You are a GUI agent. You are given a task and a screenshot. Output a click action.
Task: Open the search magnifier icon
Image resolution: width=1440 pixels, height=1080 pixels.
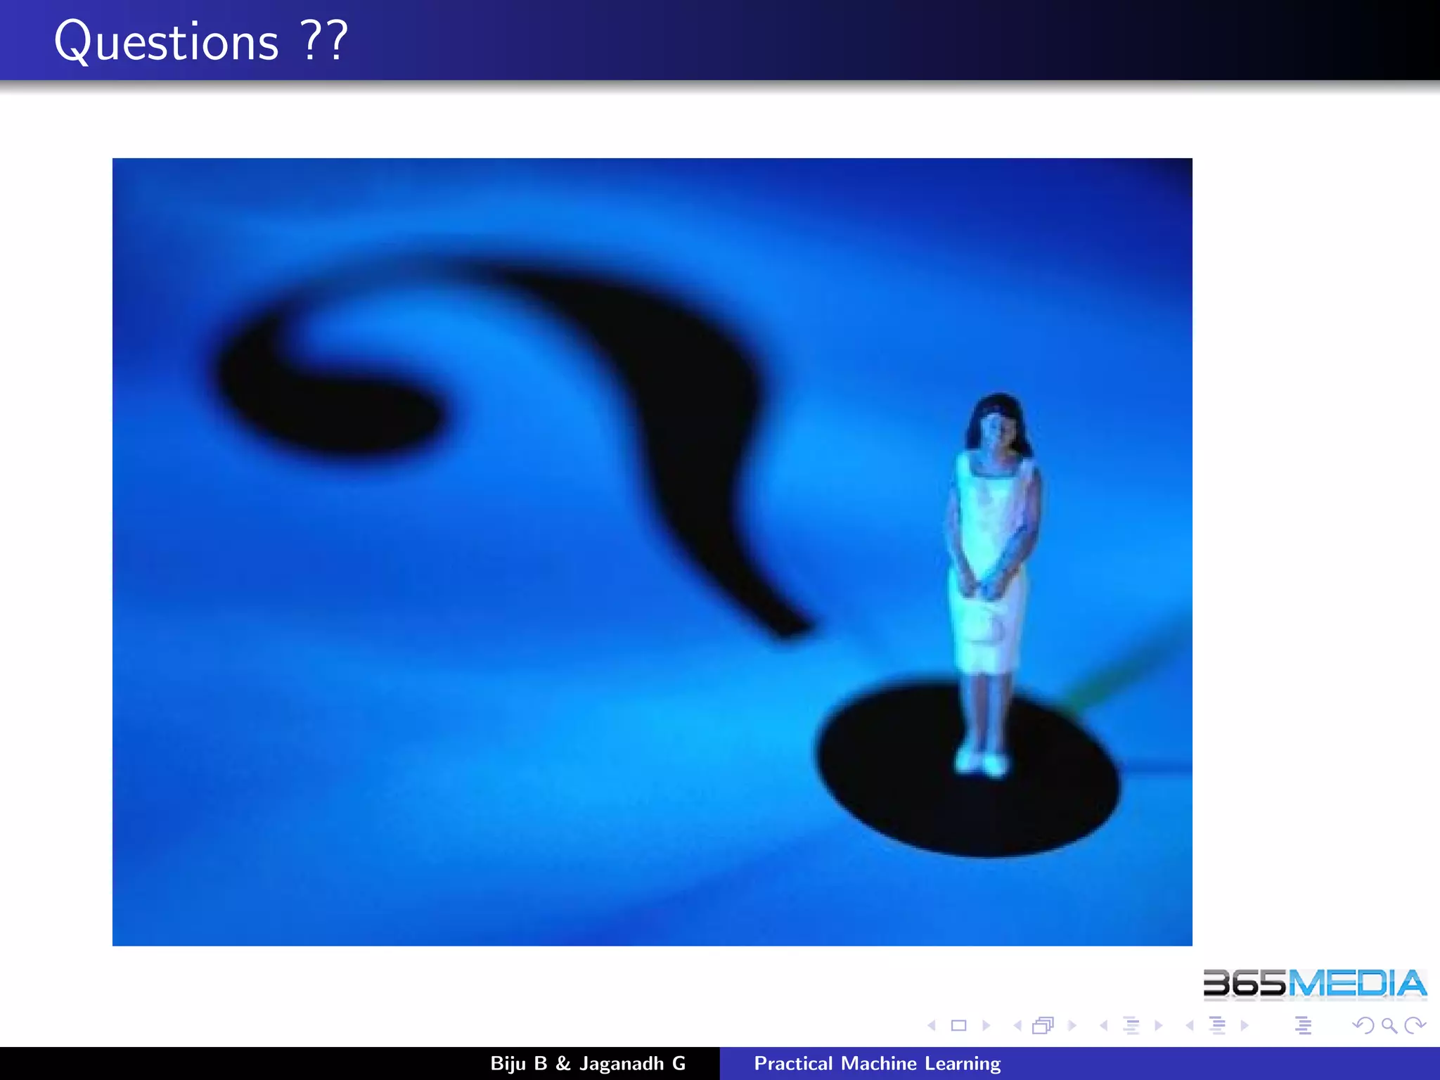click(x=1389, y=1026)
